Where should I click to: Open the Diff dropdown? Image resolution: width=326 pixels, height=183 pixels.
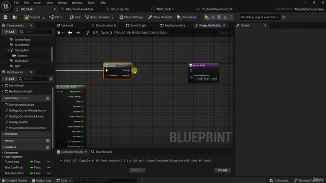pyautogui.click(x=56, y=17)
